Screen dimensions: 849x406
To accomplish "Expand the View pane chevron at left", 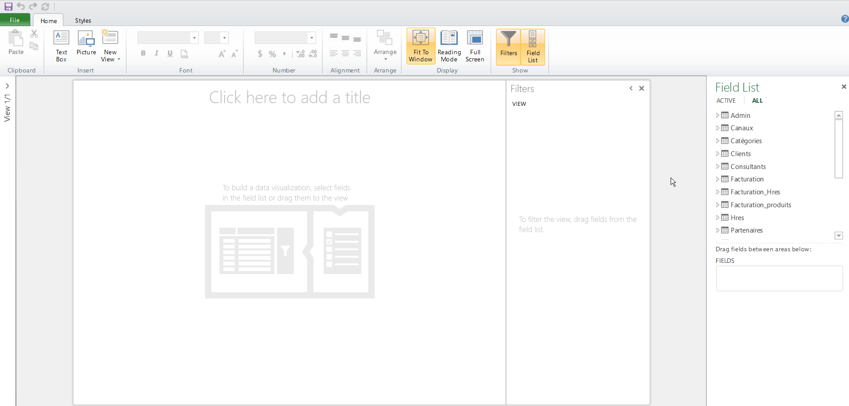I will 8,86.
